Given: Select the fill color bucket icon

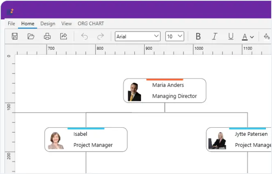Looking at the screenshot, I should (267, 36).
